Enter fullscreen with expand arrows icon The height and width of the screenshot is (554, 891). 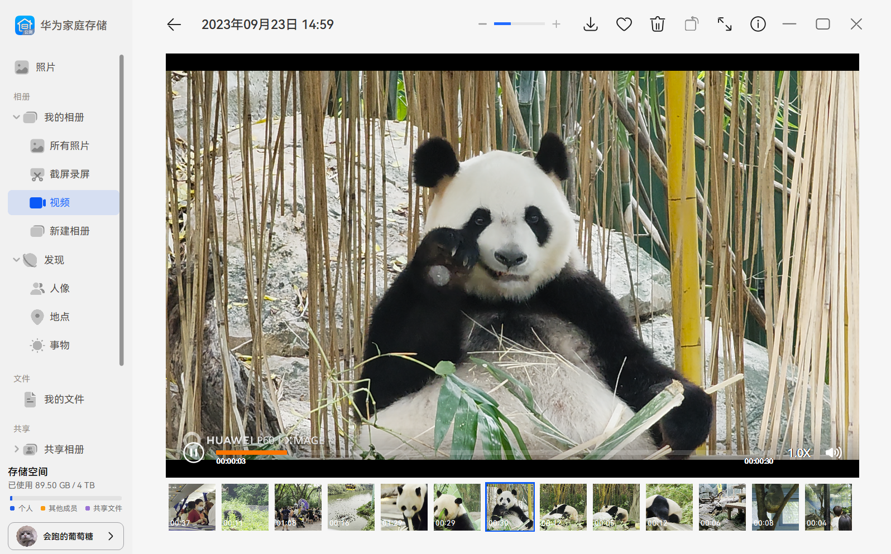[724, 25]
